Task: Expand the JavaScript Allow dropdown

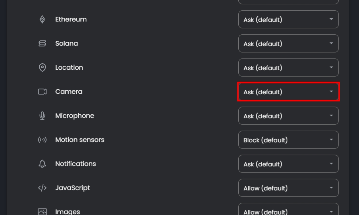Action: point(288,188)
